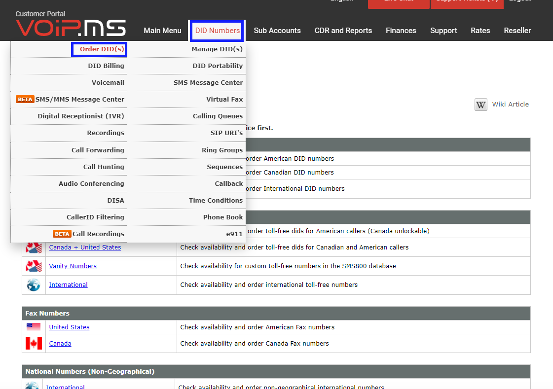The height and width of the screenshot is (389, 553).
Task: Select Digital Receptionist (IVR) entry
Action: (x=81, y=116)
